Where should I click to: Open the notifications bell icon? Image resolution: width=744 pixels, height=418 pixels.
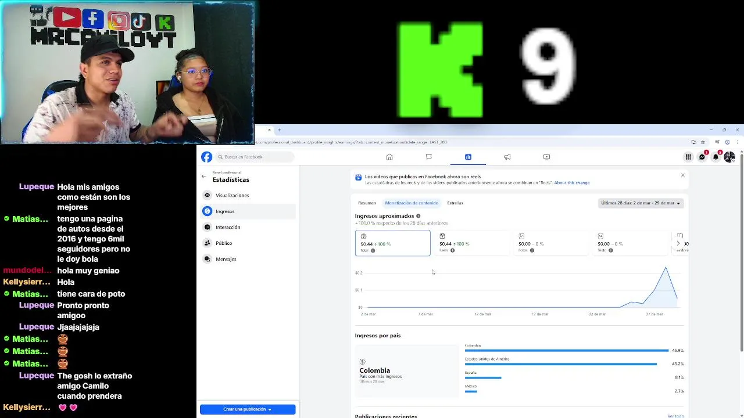(x=716, y=157)
